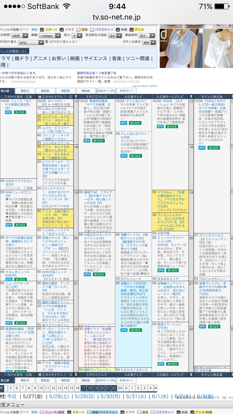This screenshot has height=414, width=233.
Task: Jump to hour 23 in time bar
Action: pos(120,388)
